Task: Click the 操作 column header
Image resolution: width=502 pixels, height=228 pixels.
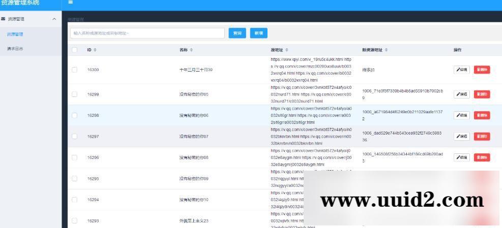Action: tap(458, 50)
